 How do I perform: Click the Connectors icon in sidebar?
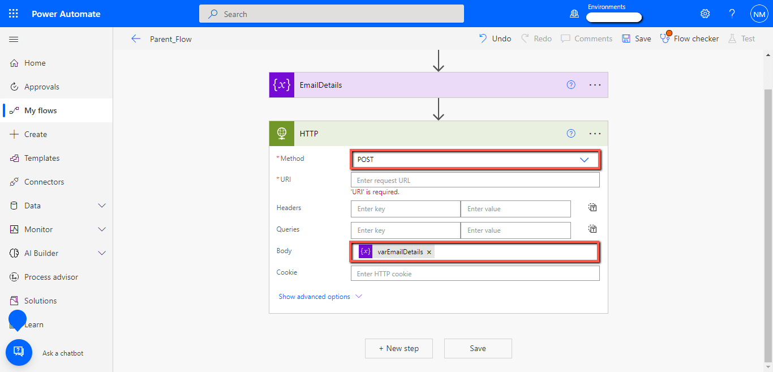pos(15,182)
